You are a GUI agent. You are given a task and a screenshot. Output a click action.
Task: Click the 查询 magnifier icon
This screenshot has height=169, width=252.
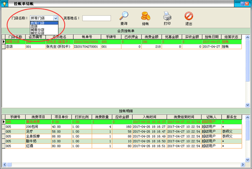124,16
